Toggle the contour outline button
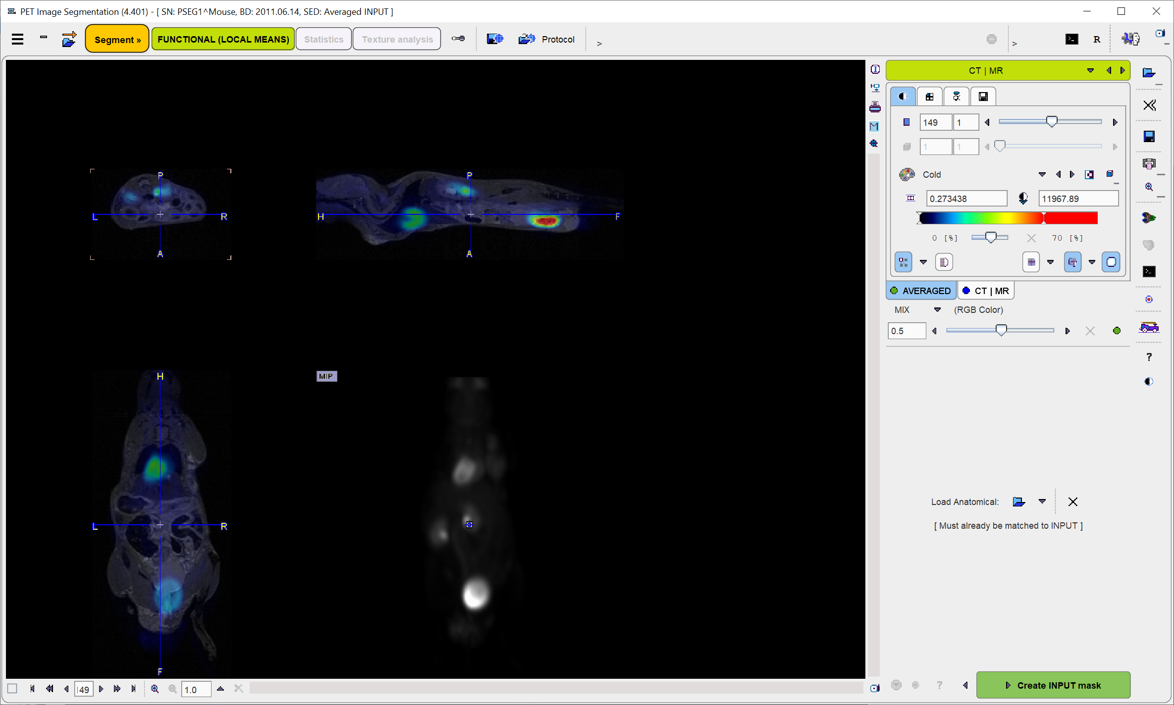Viewport: 1174px width, 705px height. click(1111, 262)
